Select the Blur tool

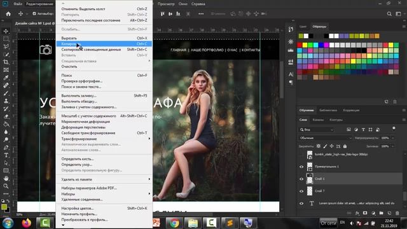point(6,132)
